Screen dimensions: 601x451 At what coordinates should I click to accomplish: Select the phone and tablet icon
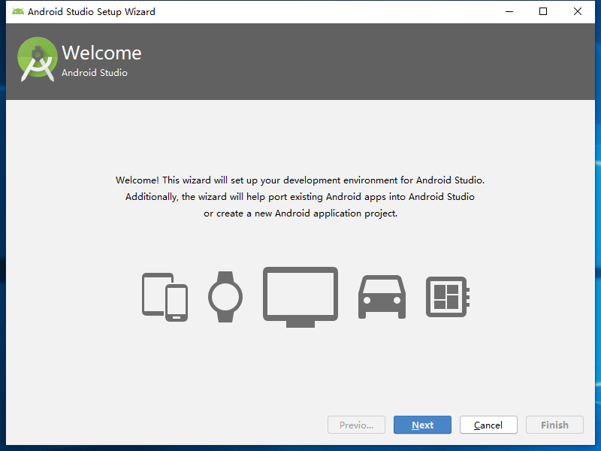pyautogui.click(x=165, y=297)
